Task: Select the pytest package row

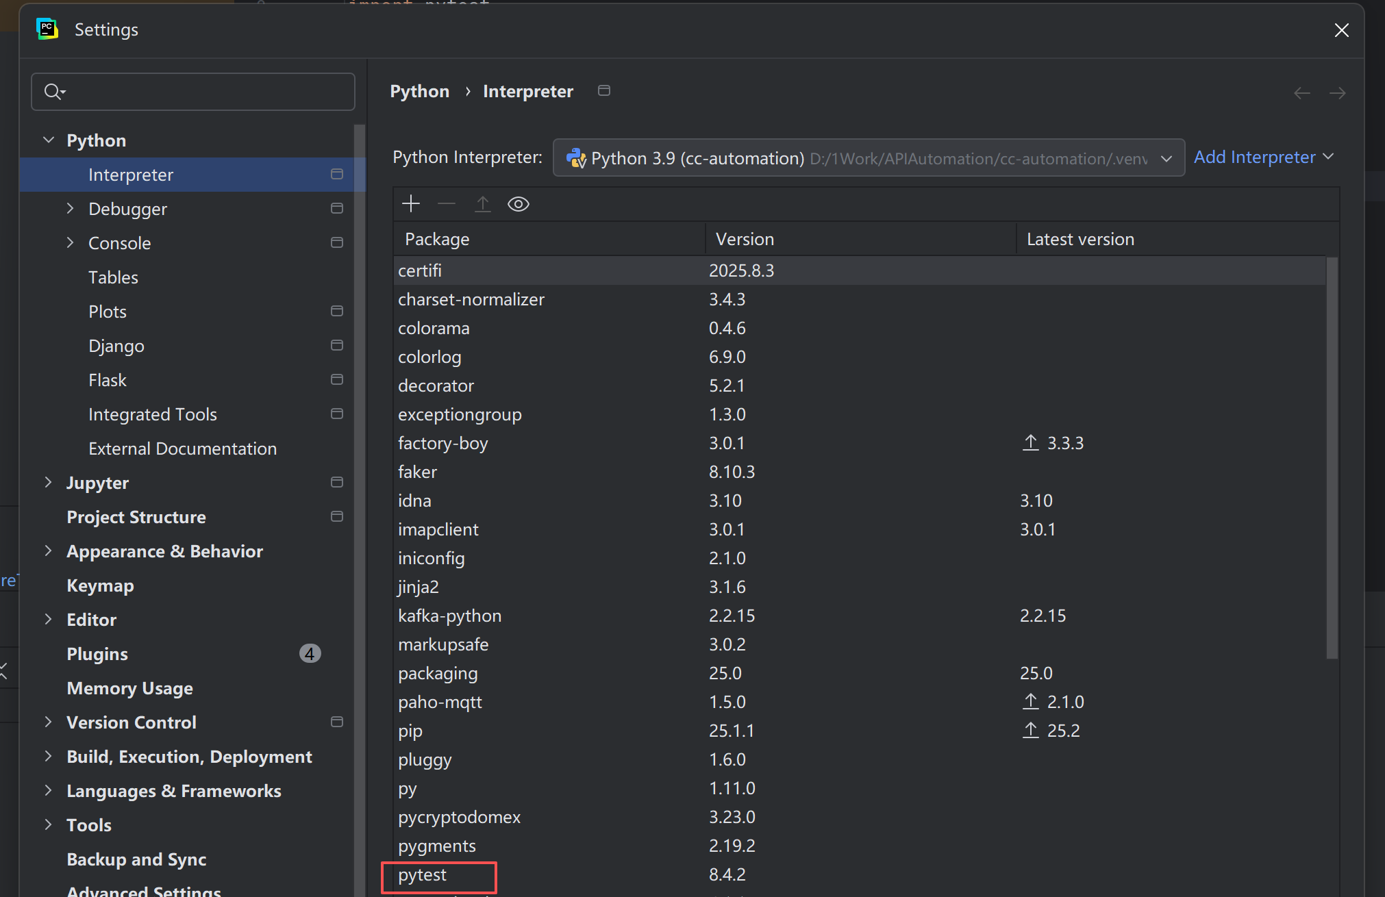Action: pos(860,874)
